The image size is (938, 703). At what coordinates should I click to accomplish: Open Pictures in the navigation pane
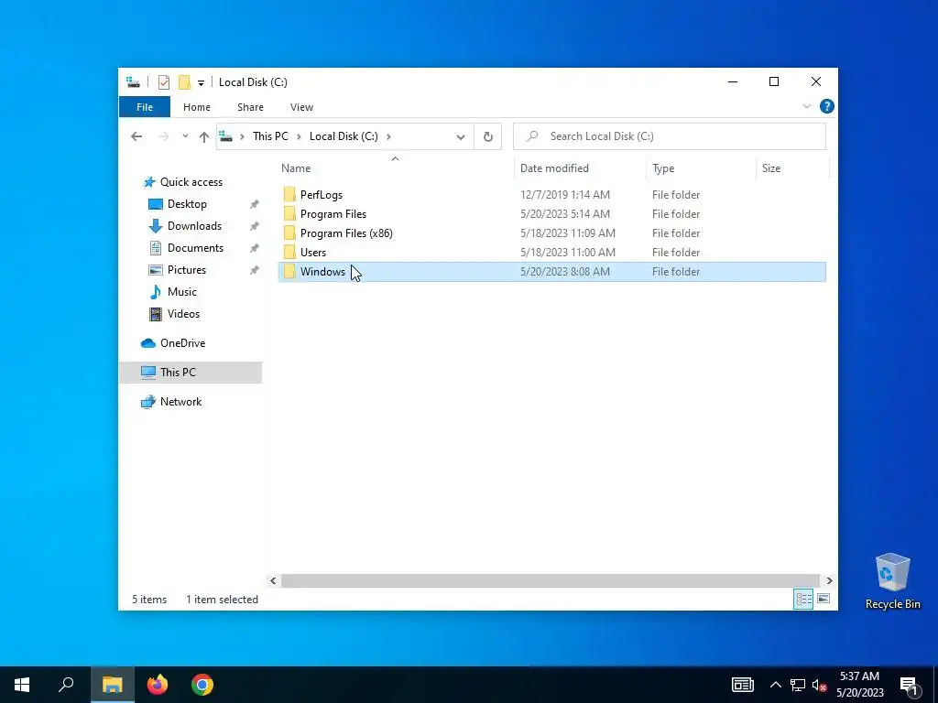pyautogui.click(x=187, y=270)
